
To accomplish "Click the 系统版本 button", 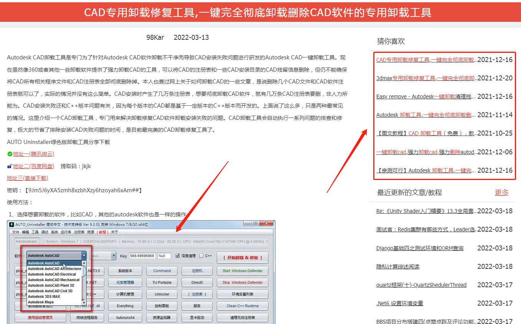I will coord(125,271).
